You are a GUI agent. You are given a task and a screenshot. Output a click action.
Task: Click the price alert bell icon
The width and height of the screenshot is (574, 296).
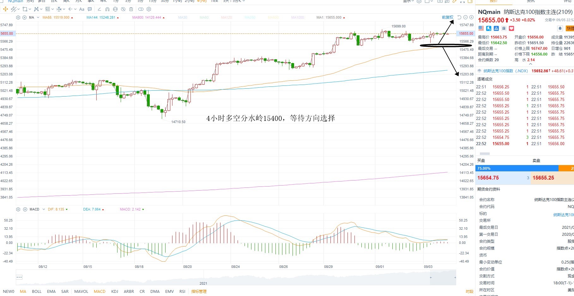click(560, 28)
